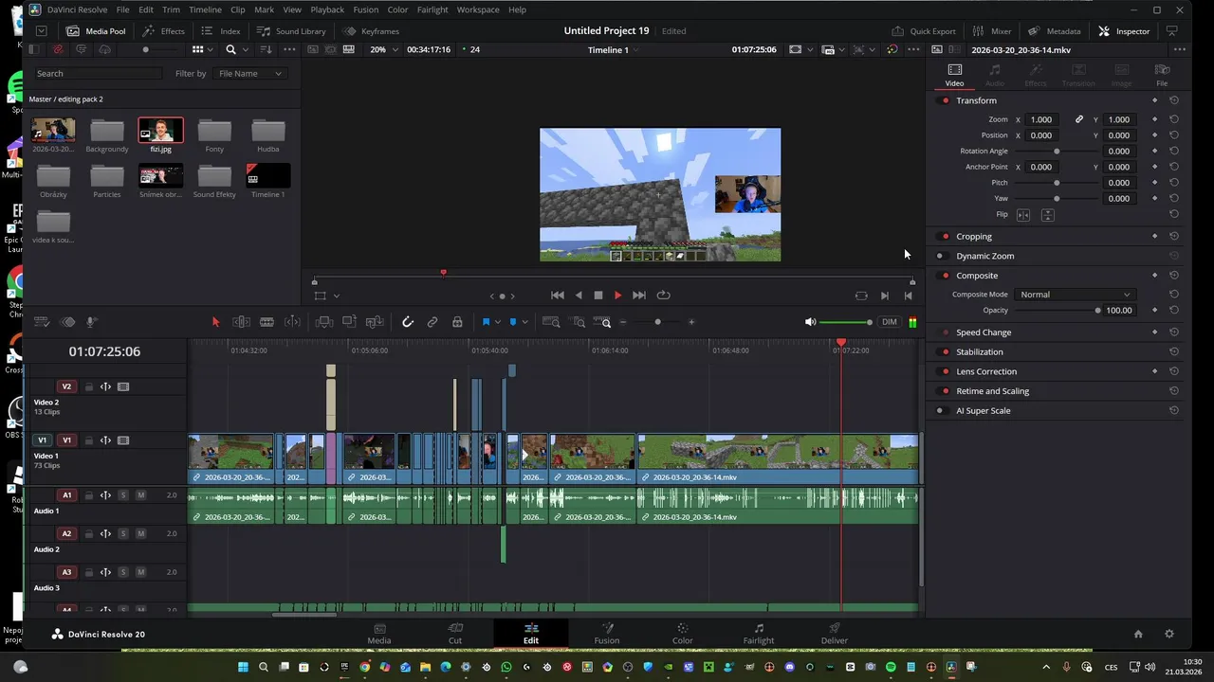Switch to the Deliver page tab
Screen dimensions: 1214x682
835,634
